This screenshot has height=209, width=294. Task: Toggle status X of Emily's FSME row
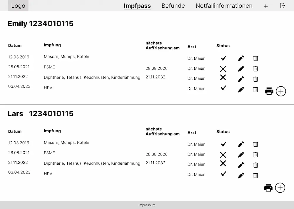(x=223, y=69)
